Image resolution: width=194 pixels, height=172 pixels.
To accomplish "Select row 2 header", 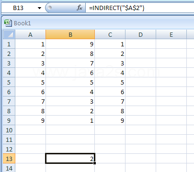I will pyautogui.click(x=9, y=54).
